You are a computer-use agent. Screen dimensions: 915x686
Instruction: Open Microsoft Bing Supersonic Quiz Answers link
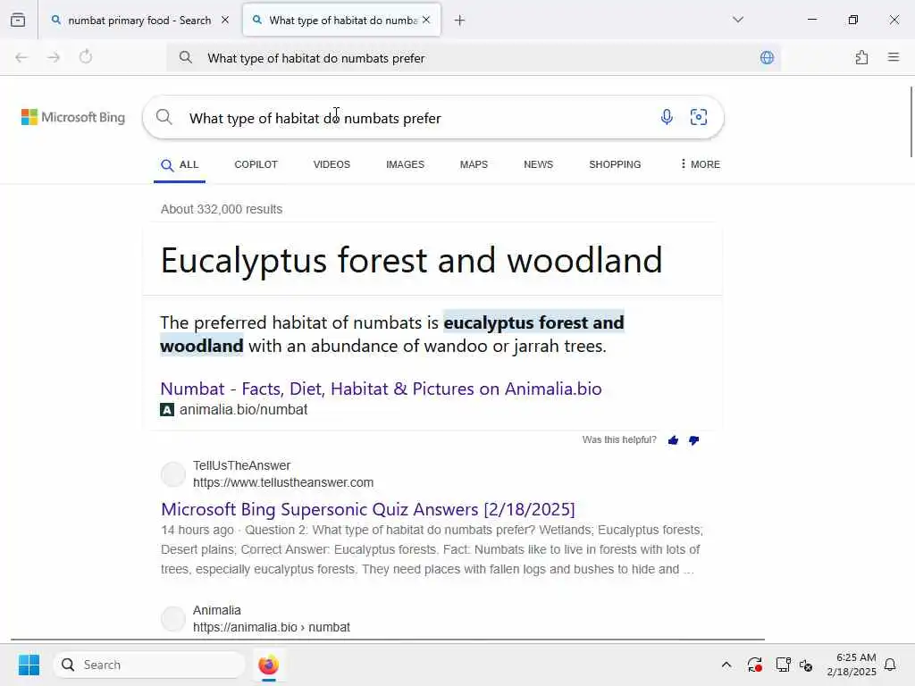click(367, 509)
